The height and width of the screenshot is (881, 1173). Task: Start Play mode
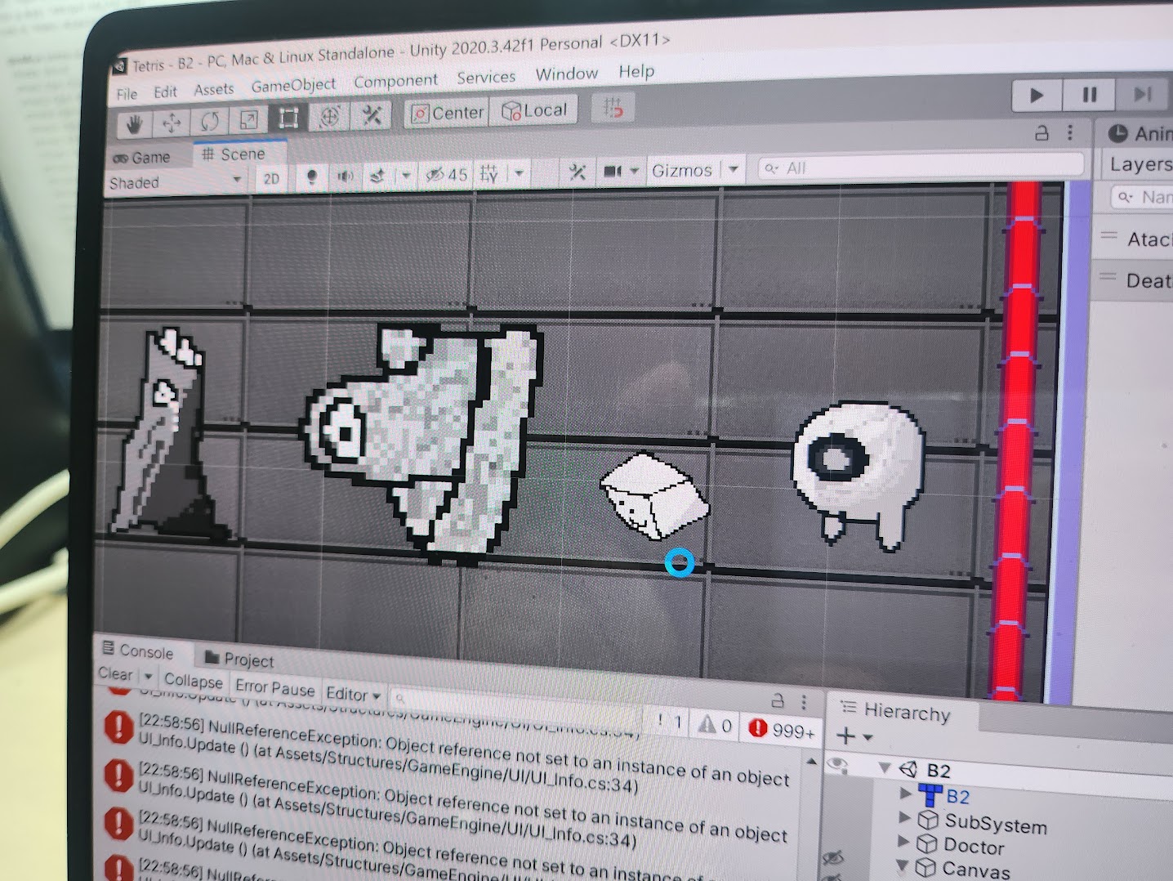[x=1037, y=95]
